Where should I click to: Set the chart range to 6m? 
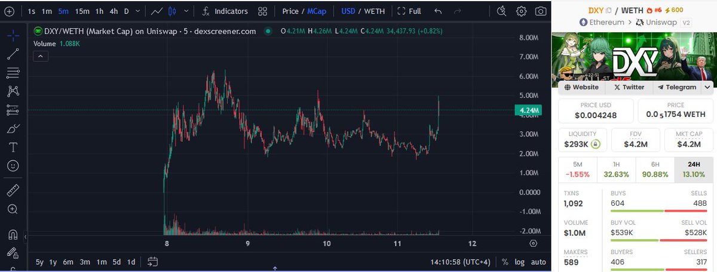click(x=68, y=262)
